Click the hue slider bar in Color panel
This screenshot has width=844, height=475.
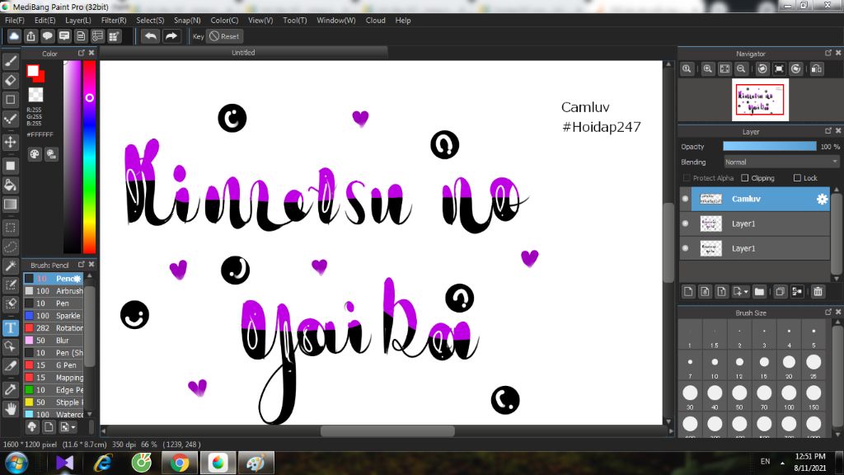point(89,156)
